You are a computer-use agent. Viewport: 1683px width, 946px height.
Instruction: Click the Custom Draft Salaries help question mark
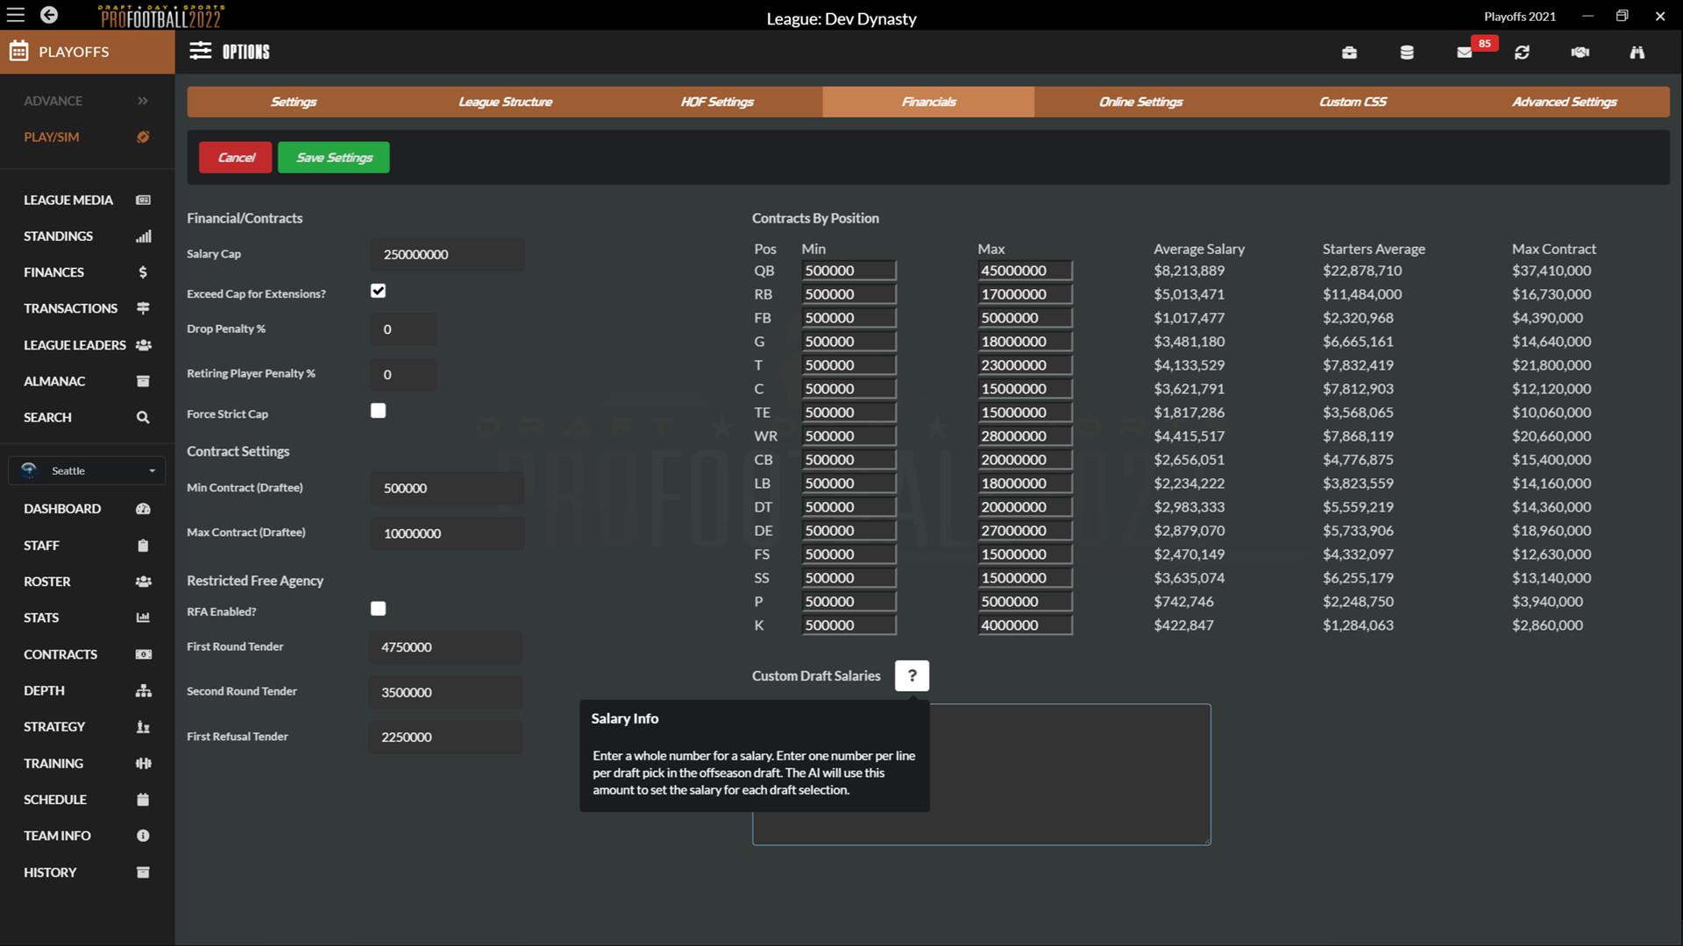pos(912,675)
